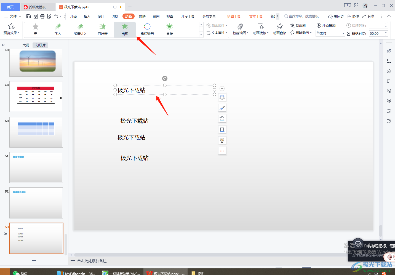395x275 pixels.
Task: Select slide 49 thumbnail
Action: (x=36, y=97)
